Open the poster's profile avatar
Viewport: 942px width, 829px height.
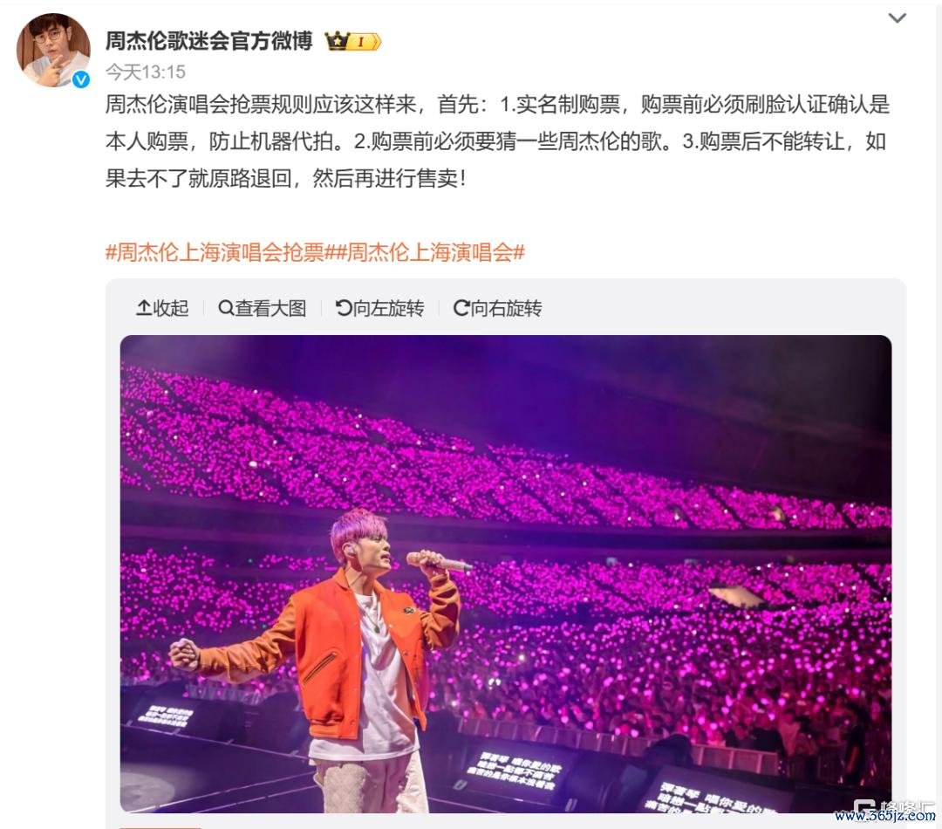pos(53,51)
